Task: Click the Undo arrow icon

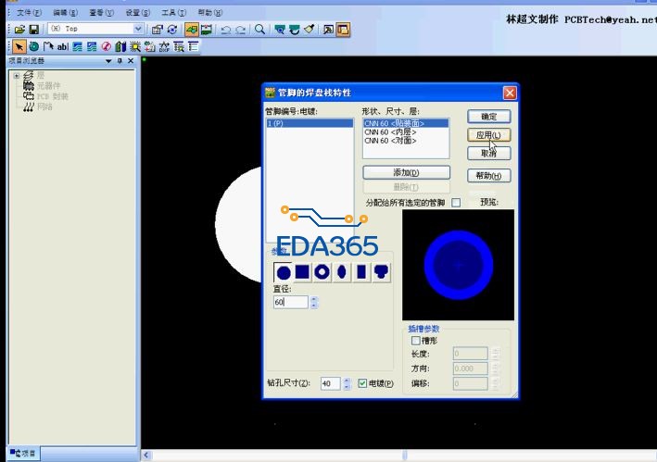Action: pos(226,30)
